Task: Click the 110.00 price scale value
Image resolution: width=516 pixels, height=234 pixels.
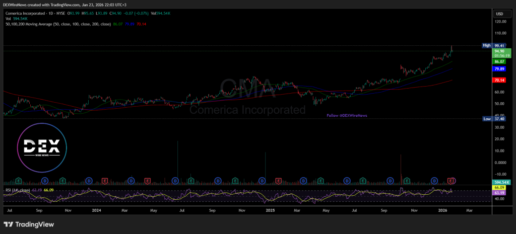Action: 500,33
